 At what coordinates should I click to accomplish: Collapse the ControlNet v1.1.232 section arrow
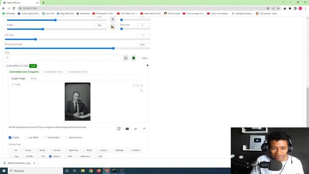click(147, 66)
